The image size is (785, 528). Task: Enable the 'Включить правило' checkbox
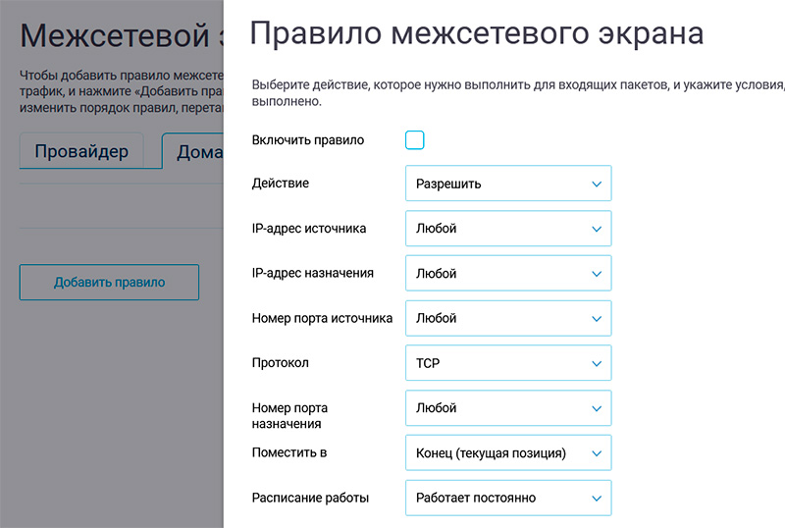tap(414, 140)
